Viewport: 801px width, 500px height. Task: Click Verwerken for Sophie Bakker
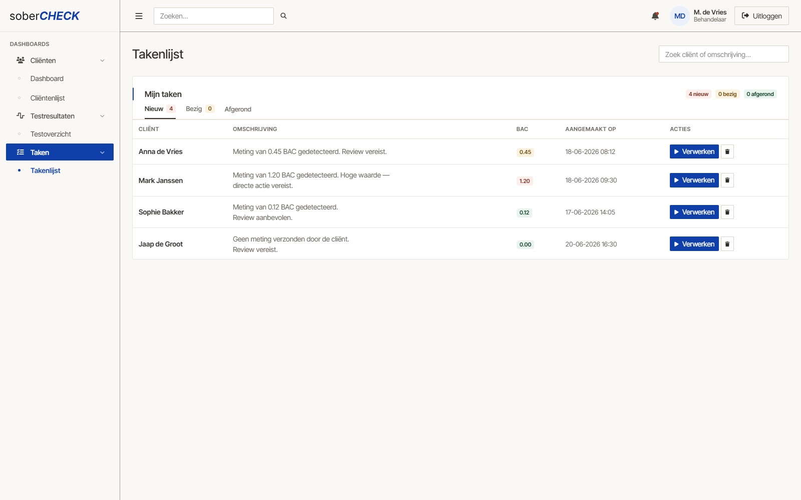[x=694, y=212]
